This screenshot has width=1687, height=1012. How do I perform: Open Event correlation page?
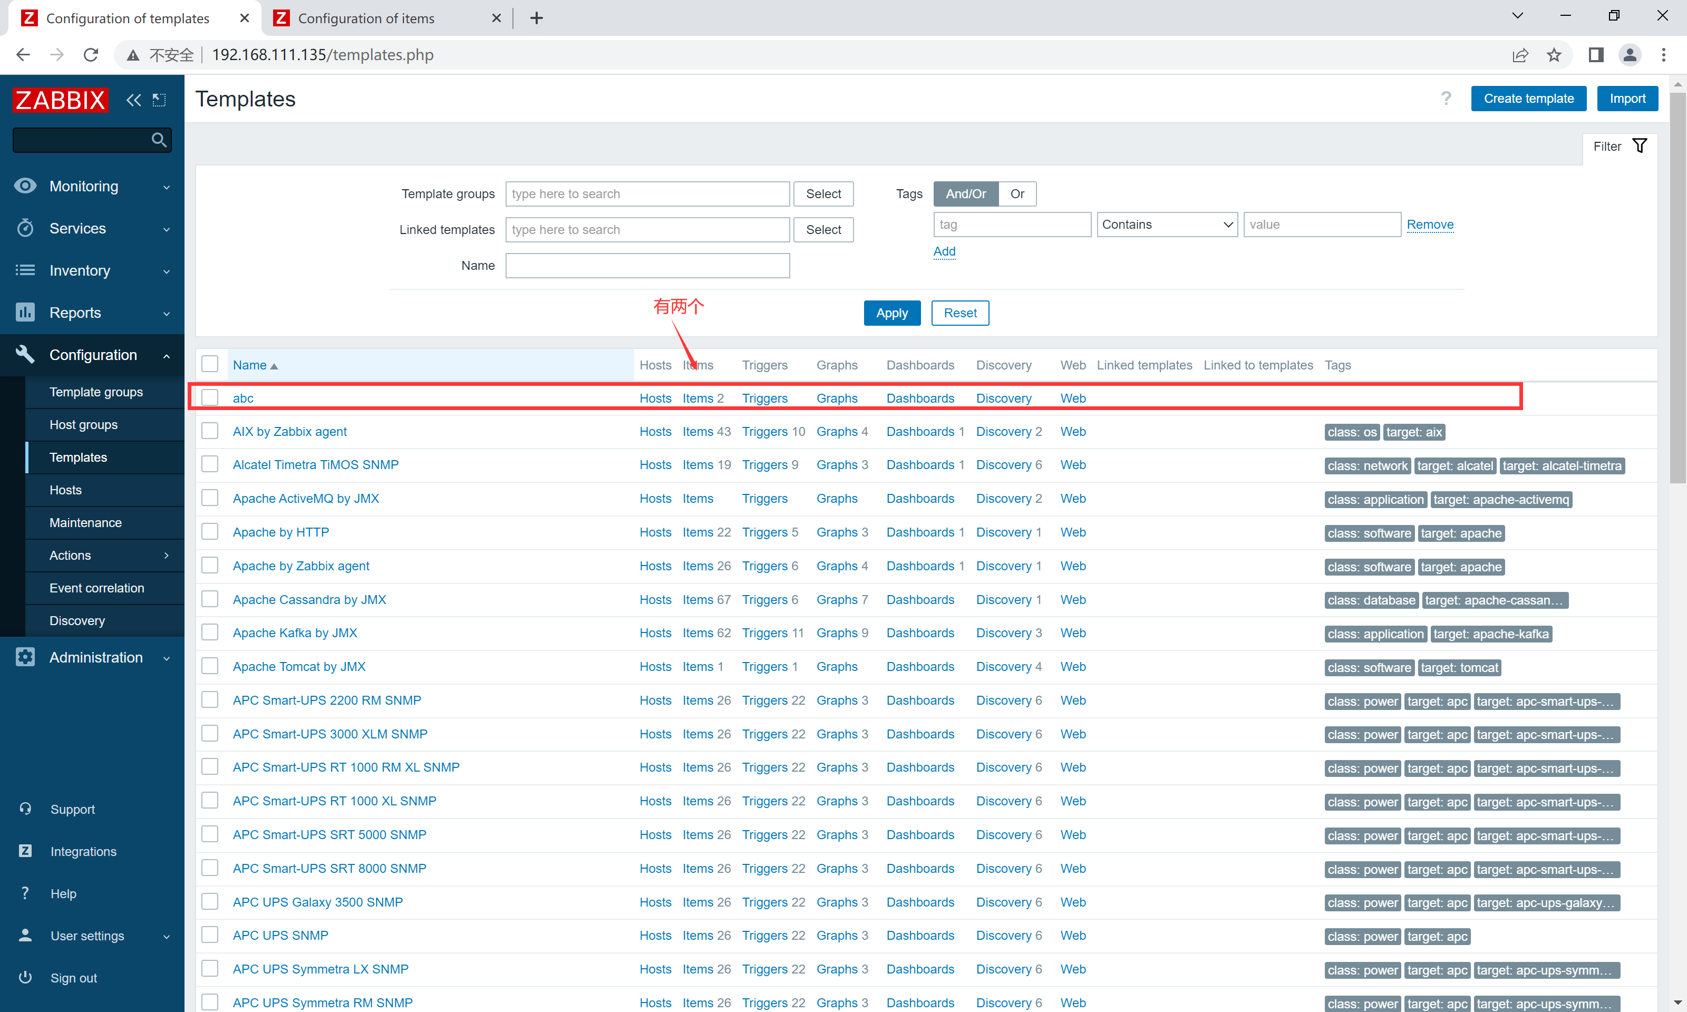[97, 588]
